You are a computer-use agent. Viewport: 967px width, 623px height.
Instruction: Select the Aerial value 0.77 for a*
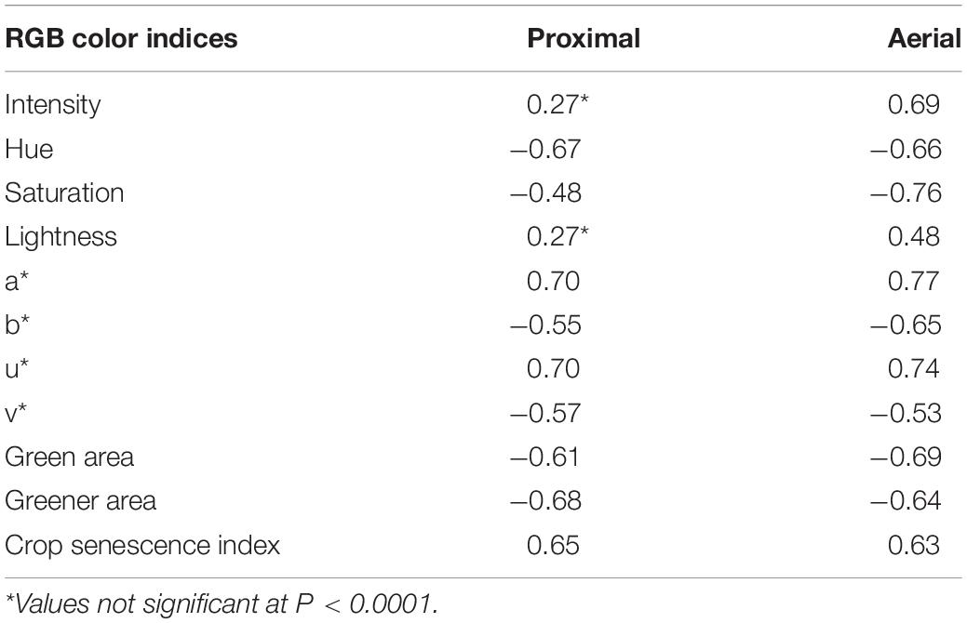914,282
